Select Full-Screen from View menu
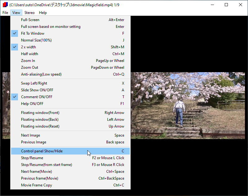This screenshot has width=248, height=196. click(70, 20)
